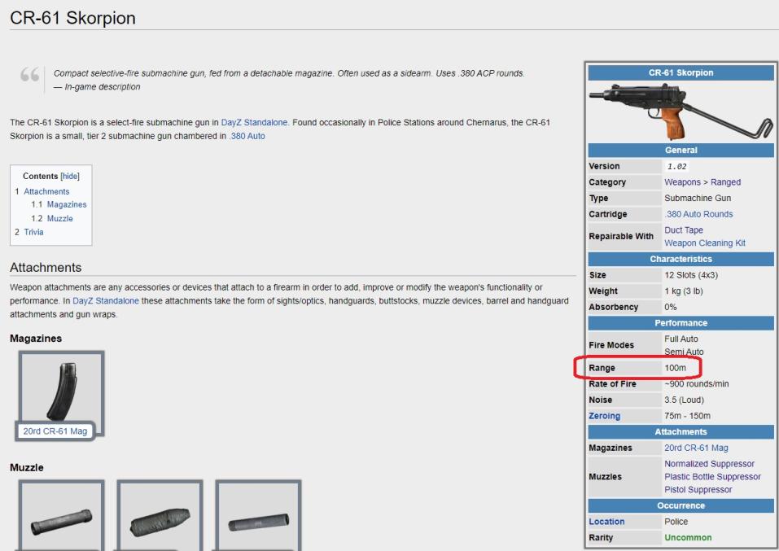This screenshot has height=551, width=779.
Task: Open the Weapon Cleaning Kit link
Action: coord(704,243)
